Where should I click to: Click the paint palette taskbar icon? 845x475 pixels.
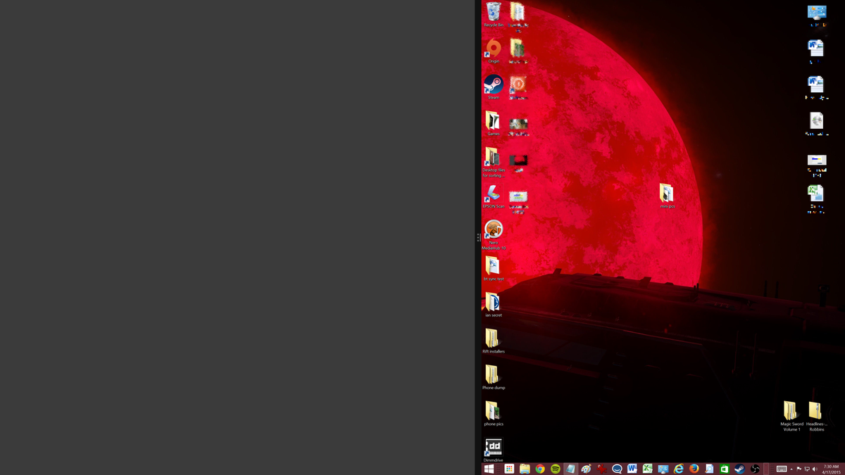(x=586, y=469)
